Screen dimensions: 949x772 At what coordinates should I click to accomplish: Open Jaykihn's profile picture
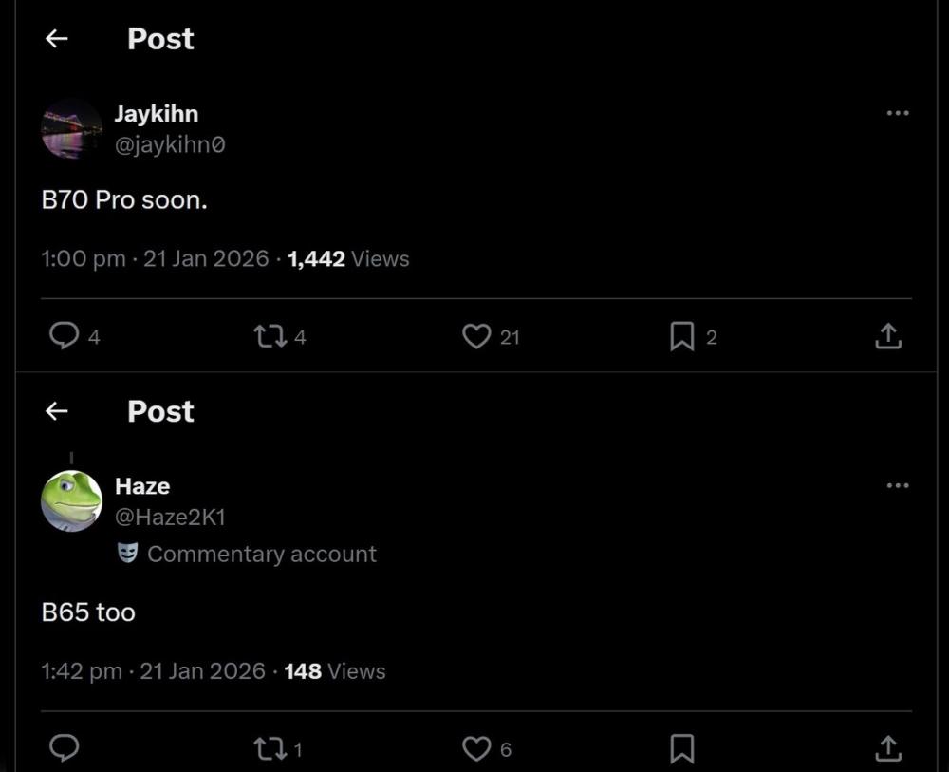click(71, 128)
